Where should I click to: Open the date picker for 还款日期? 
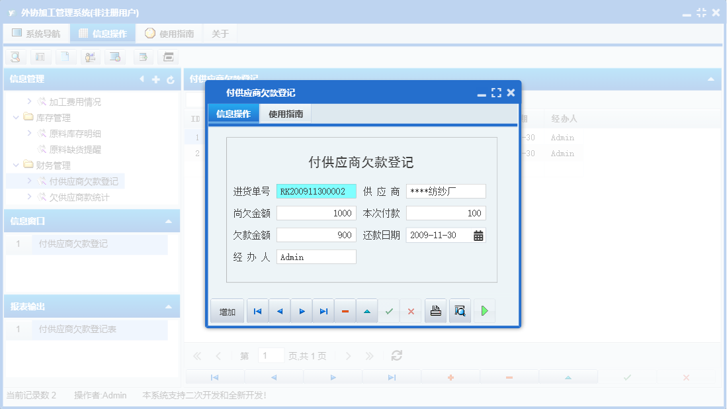[478, 234]
